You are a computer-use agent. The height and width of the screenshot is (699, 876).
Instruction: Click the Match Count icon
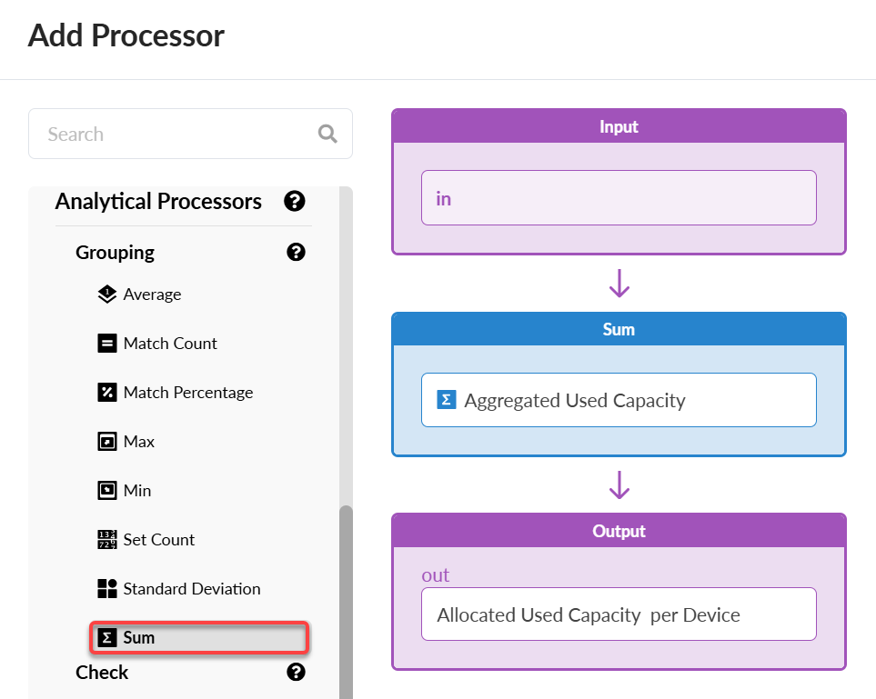tap(106, 344)
